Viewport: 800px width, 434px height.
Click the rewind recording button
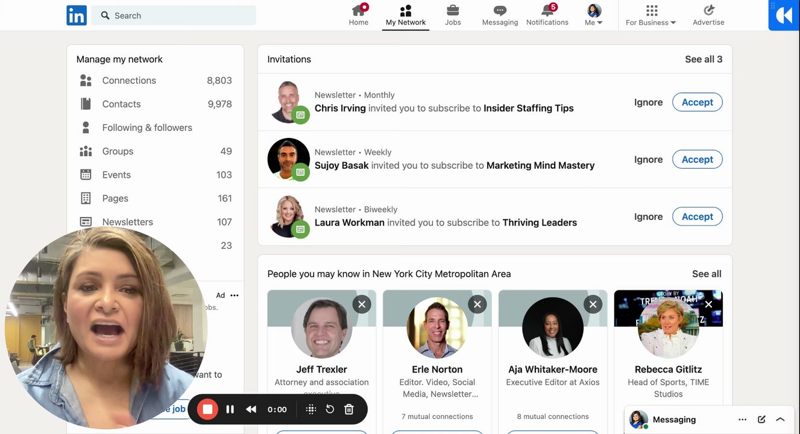251,409
